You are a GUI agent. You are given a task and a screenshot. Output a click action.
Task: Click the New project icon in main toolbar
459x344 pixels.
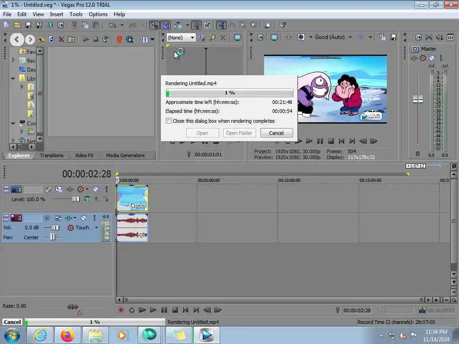point(6,25)
